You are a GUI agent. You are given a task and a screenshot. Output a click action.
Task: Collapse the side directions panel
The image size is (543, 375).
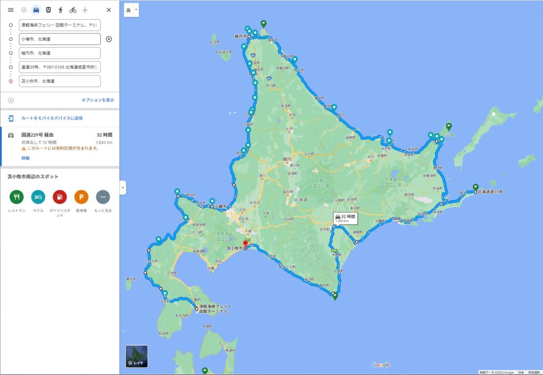pyautogui.click(x=122, y=188)
